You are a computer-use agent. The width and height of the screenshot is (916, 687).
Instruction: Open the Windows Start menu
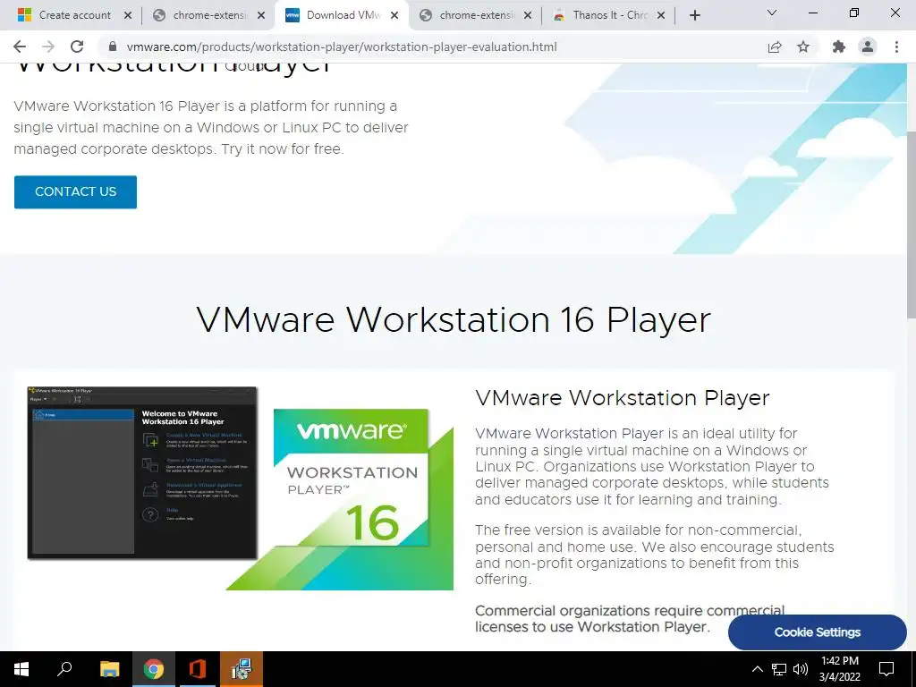click(x=21, y=669)
